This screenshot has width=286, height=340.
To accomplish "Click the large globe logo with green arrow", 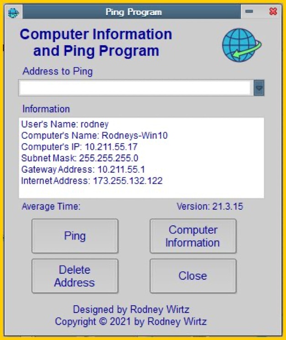I will coord(242,46).
